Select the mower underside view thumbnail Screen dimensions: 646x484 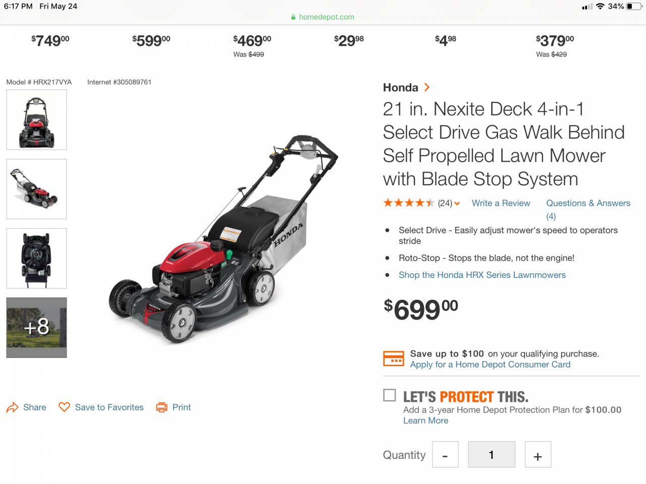click(x=36, y=258)
